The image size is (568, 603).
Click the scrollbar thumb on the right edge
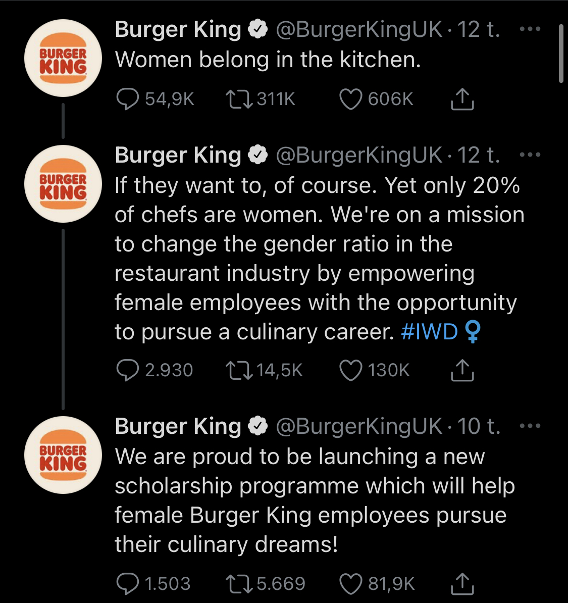[560, 53]
